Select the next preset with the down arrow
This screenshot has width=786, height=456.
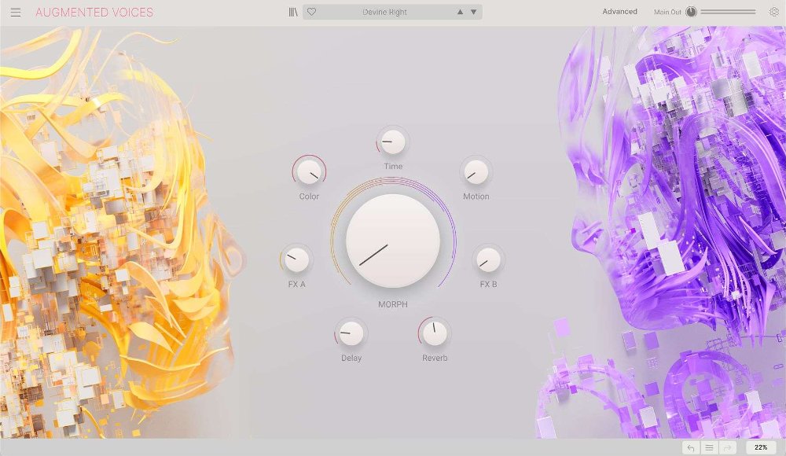[x=473, y=12]
